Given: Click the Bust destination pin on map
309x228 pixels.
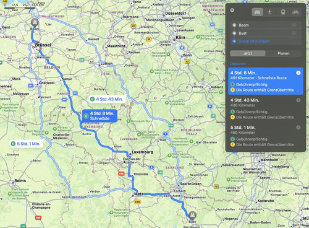Looking at the screenshot, I should [x=192, y=215].
